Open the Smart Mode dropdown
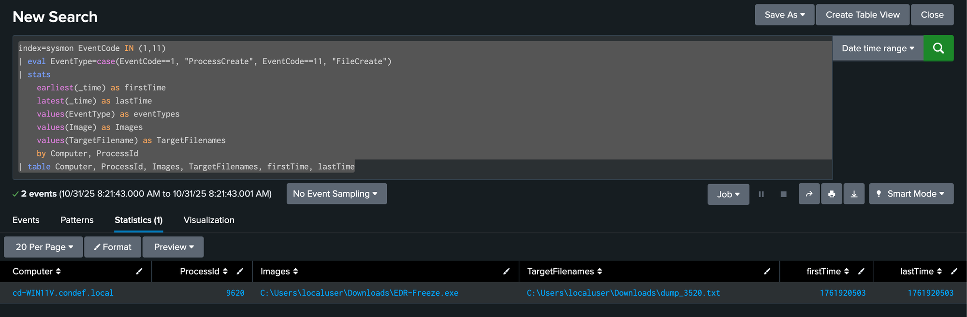 tap(911, 194)
